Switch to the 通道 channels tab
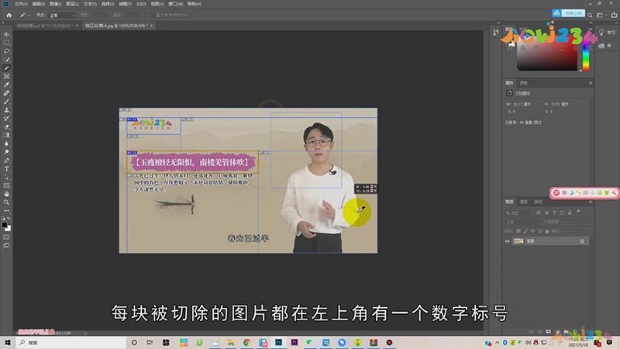The image size is (620, 349). [524, 202]
